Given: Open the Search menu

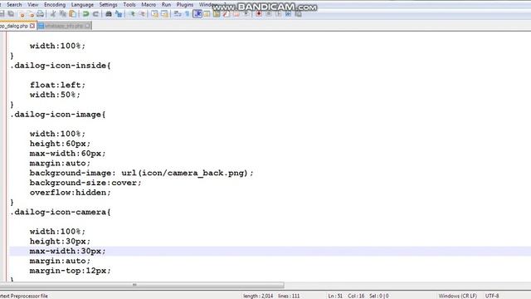Looking at the screenshot, I should coord(14,4).
